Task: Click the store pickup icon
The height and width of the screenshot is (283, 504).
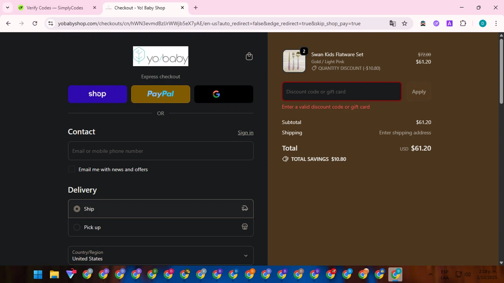Action: (x=245, y=227)
